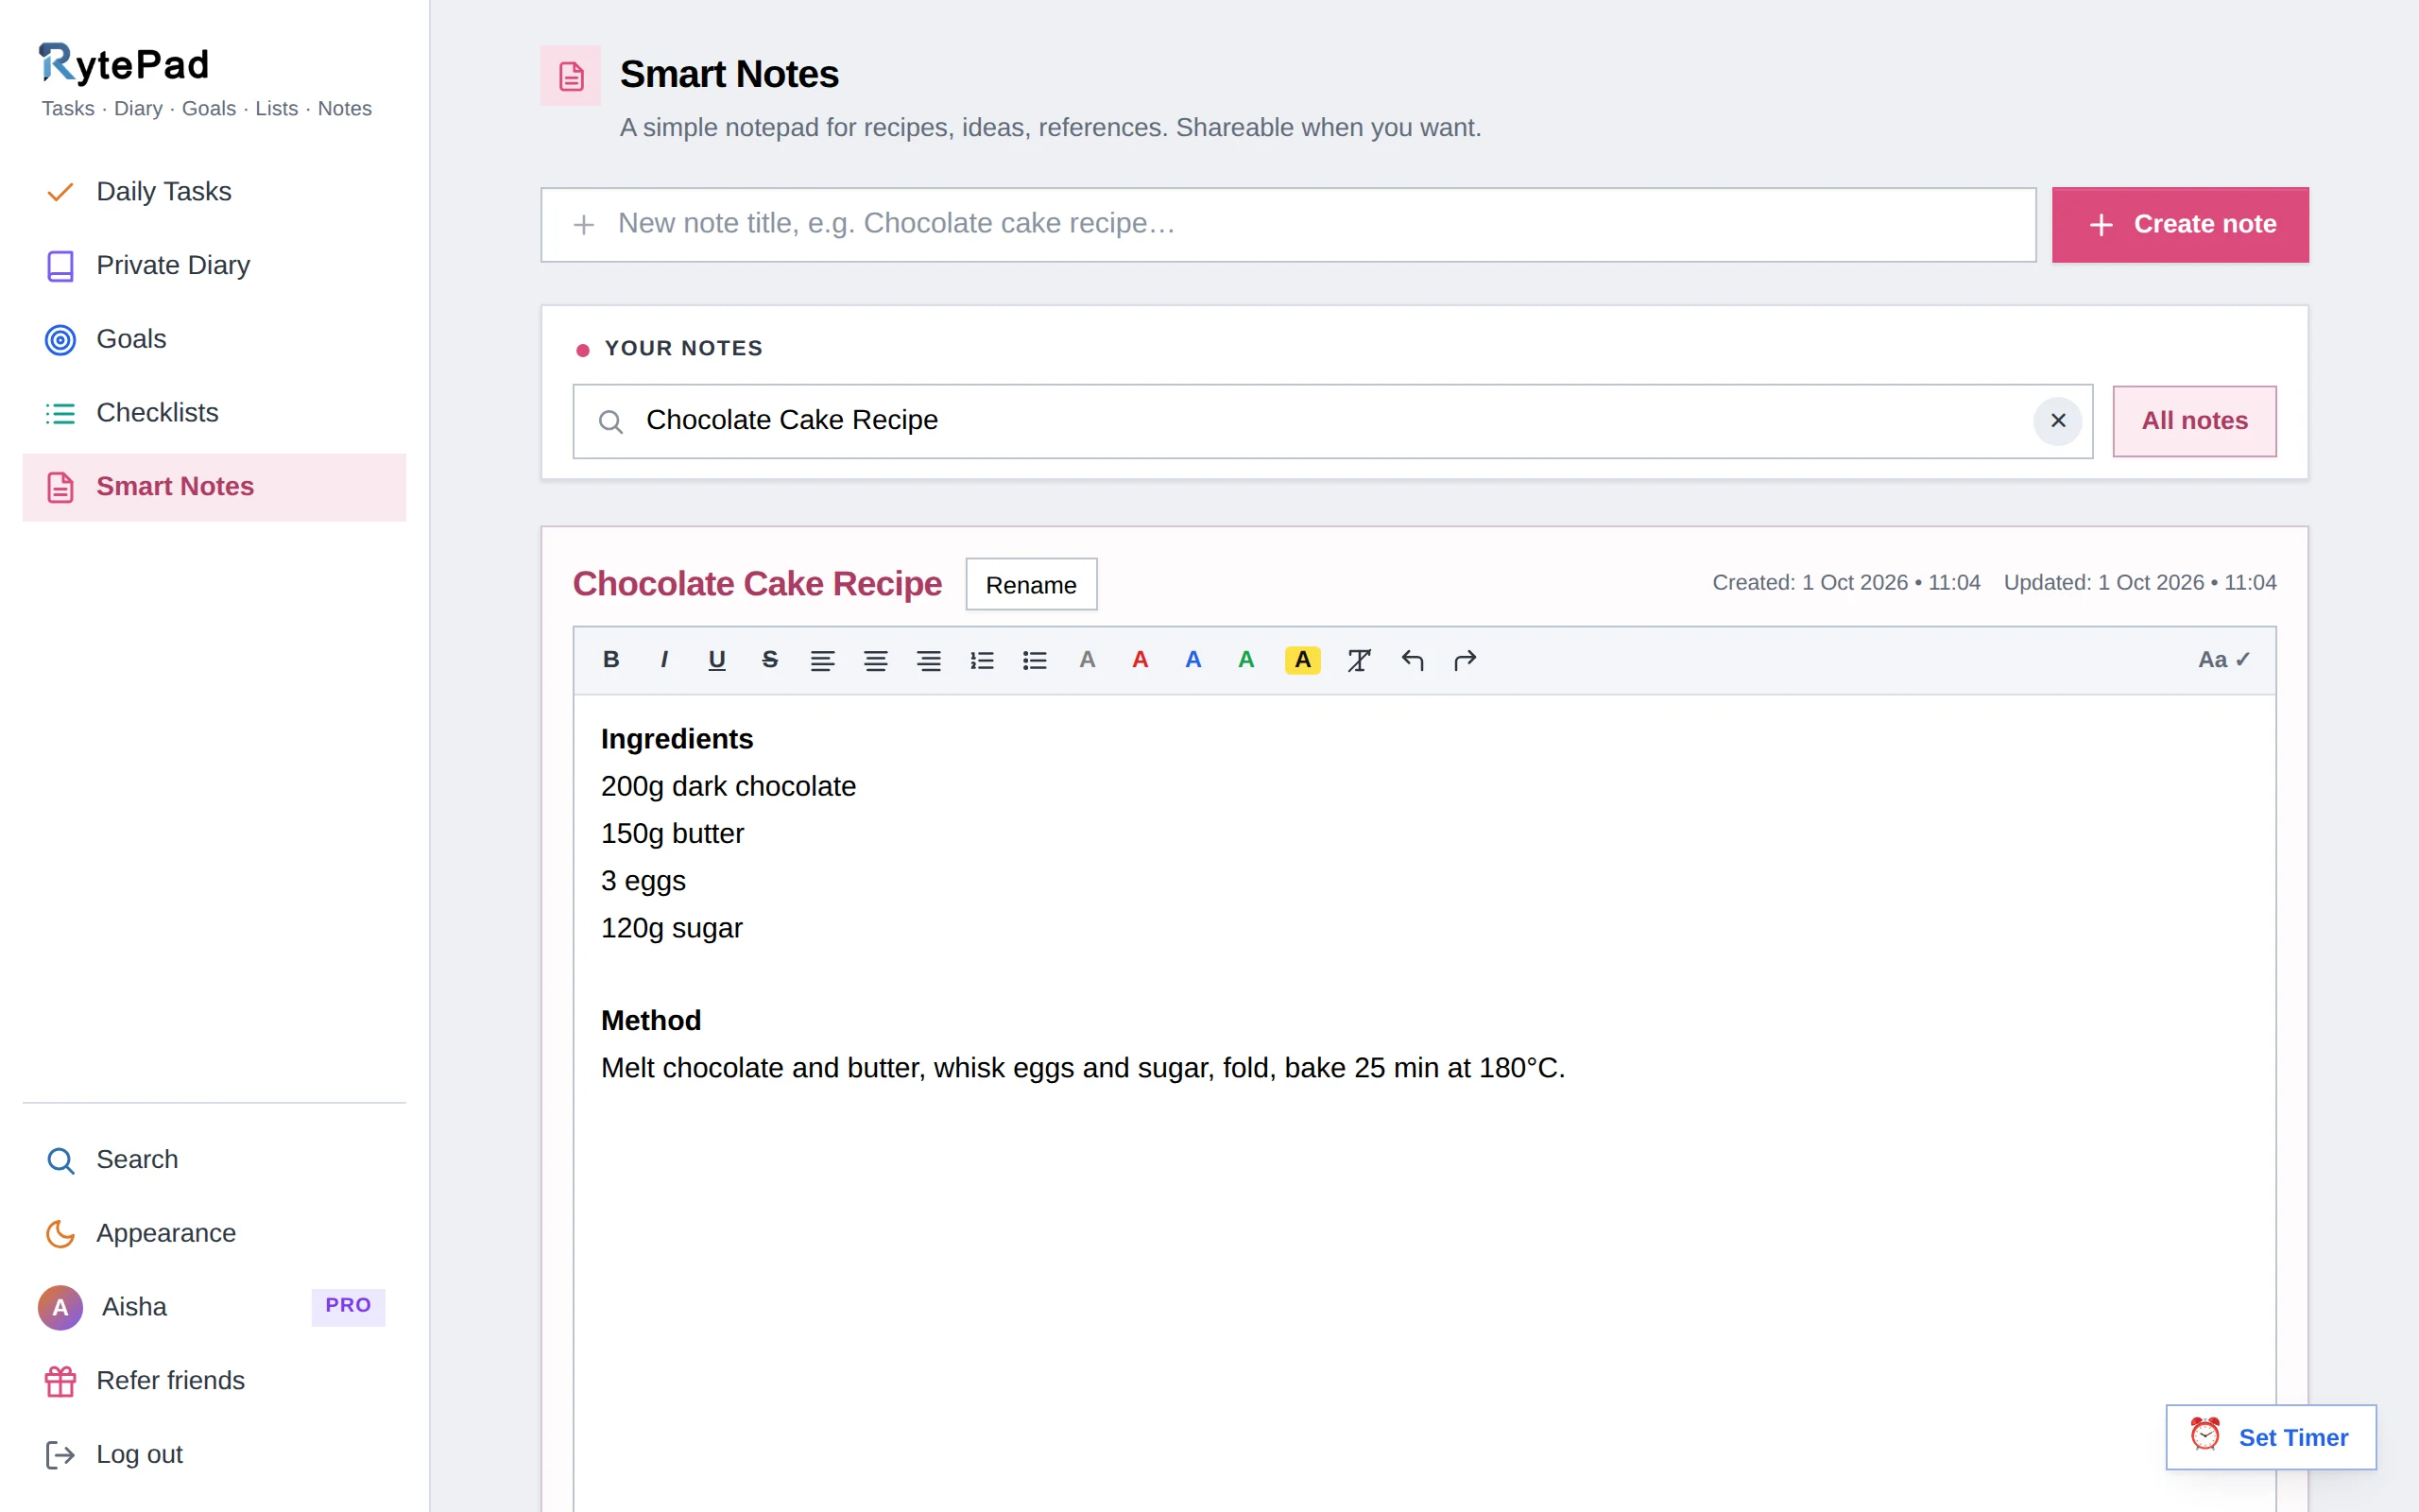Click the Create note button

[x=2180, y=225]
